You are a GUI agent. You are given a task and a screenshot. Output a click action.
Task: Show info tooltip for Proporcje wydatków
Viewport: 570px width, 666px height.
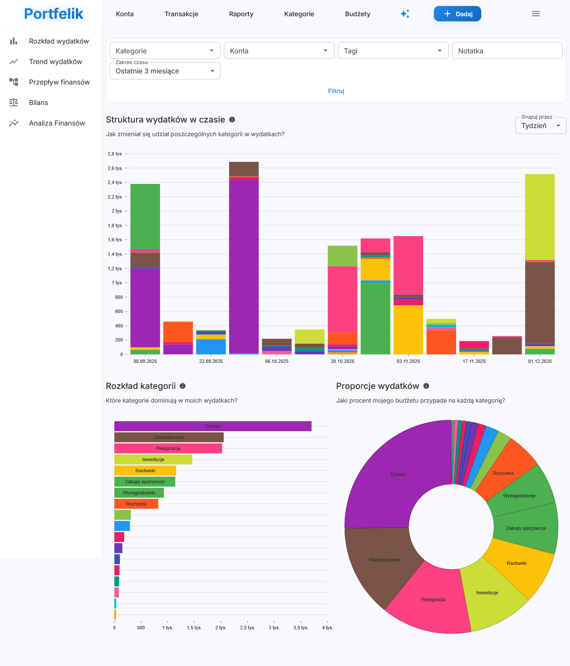426,386
